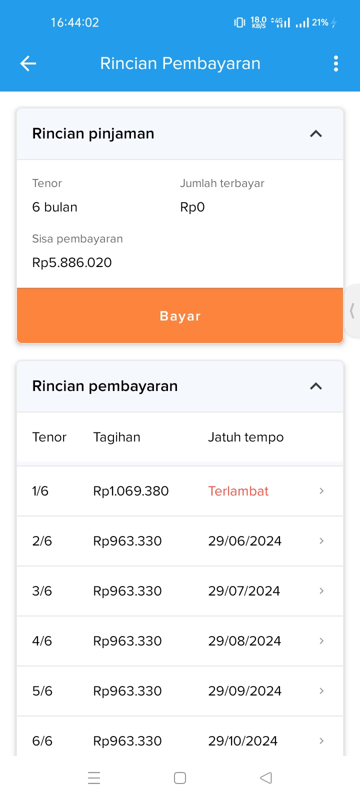
Task: Collapse the Rincian pinjaman section
Action: click(x=315, y=134)
